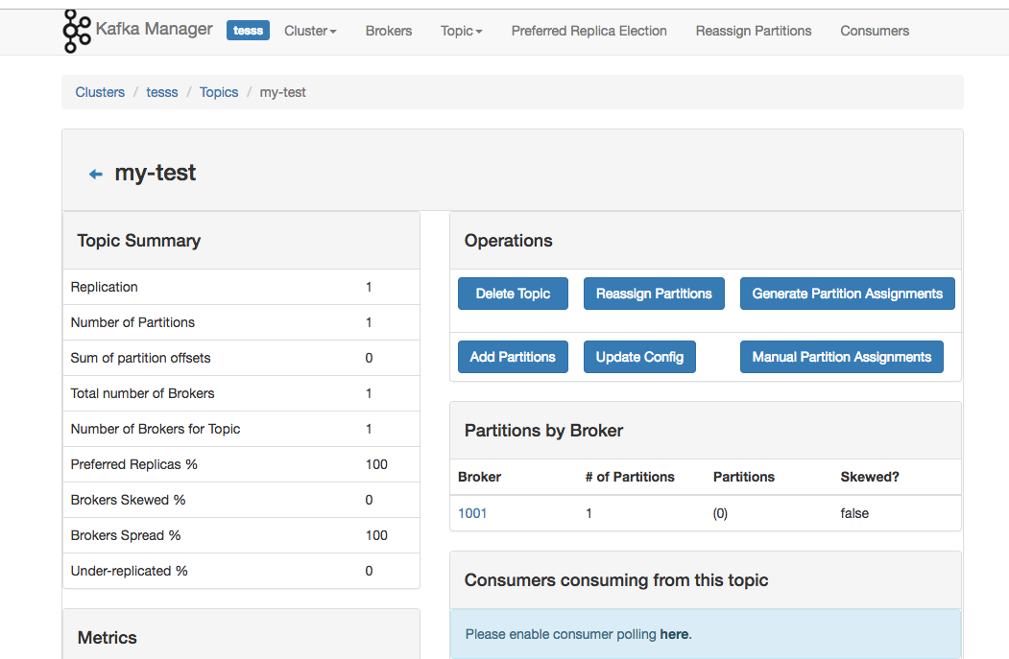Click Manual Partition Assignments button
The height and width of the screenshot is (659, 1009).
tap(842, 357)
